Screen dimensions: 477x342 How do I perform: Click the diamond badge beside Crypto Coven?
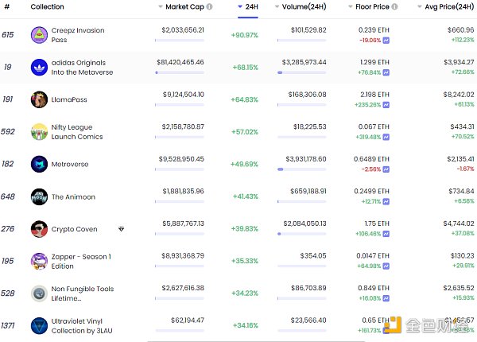point(121,229)
